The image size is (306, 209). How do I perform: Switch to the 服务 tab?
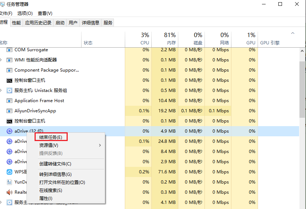(108, 23)
